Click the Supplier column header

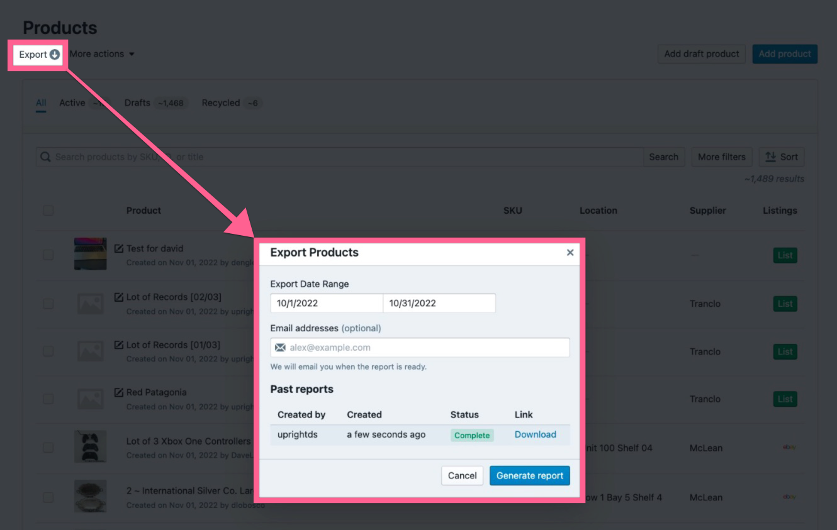point(708,211)
